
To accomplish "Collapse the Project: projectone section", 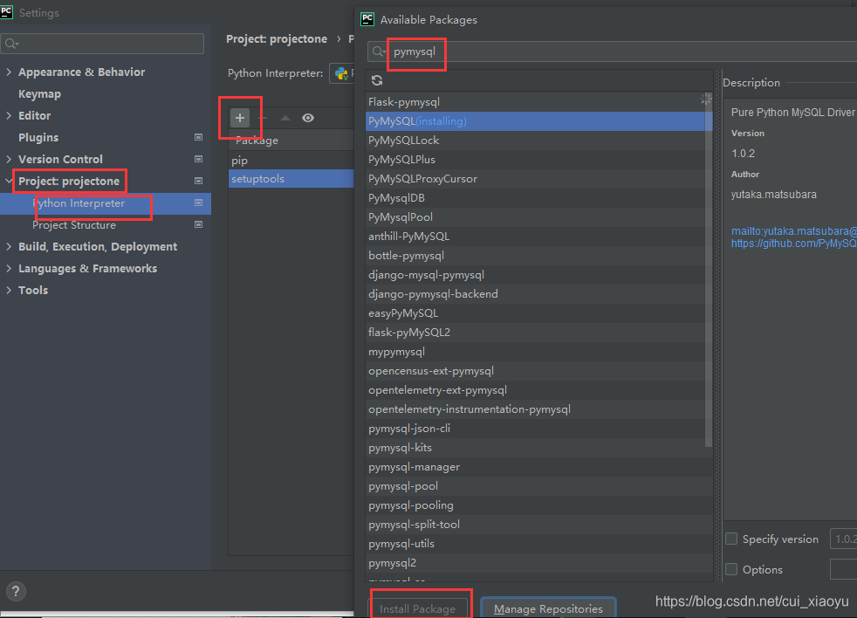I will pyautogui.click(x=9, y=181).
